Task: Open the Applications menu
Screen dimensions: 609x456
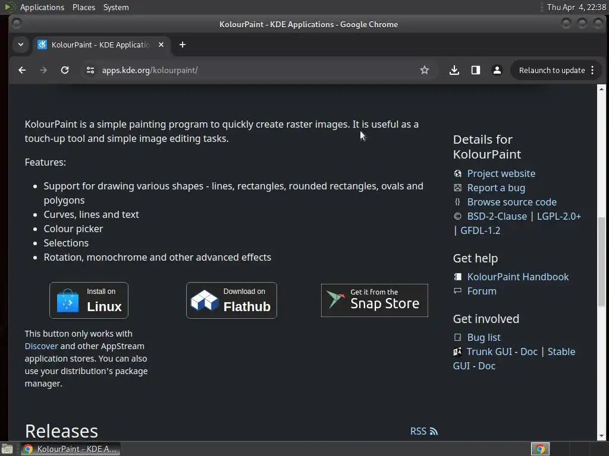Action: [42, 7]
